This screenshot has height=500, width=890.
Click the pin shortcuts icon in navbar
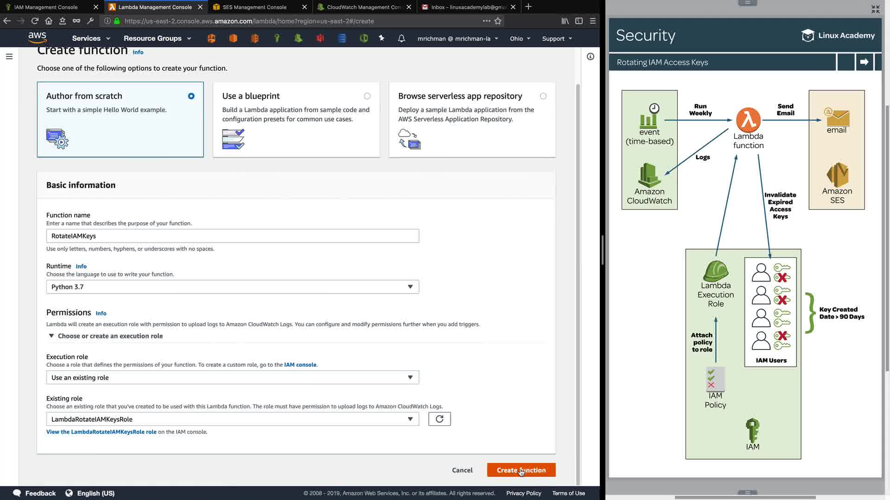click(x=381, y=38)
